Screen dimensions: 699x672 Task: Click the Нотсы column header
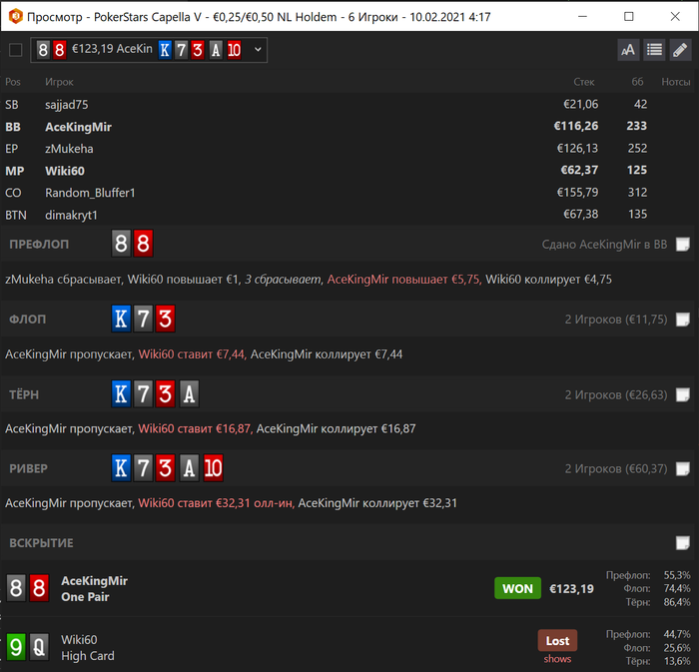tap(676, 82)
